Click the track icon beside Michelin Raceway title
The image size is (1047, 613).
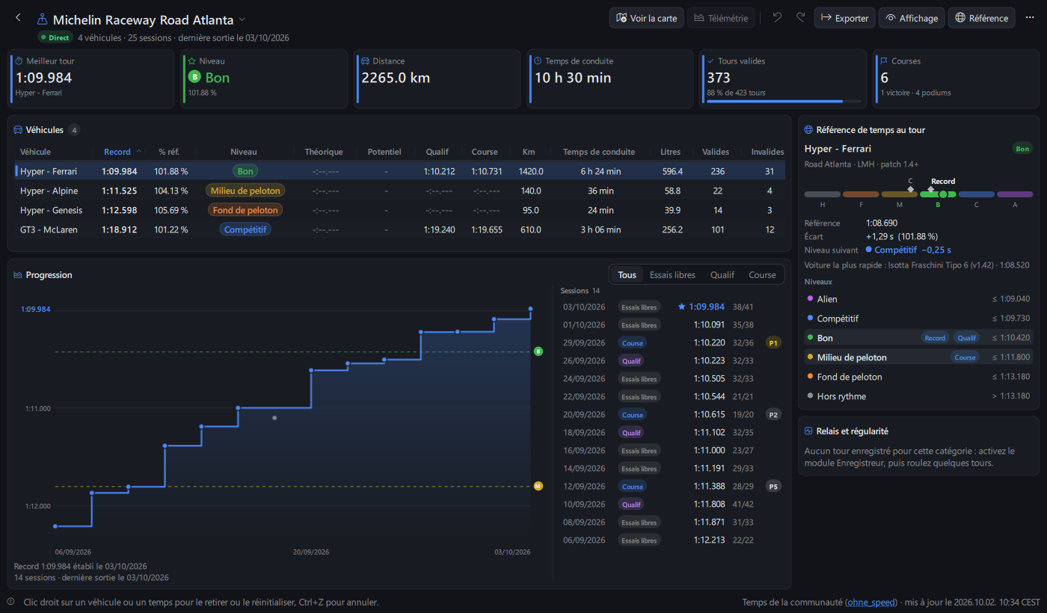43,20
